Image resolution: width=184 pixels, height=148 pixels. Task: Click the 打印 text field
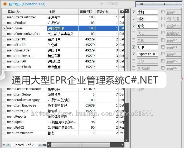coord(147,47)
